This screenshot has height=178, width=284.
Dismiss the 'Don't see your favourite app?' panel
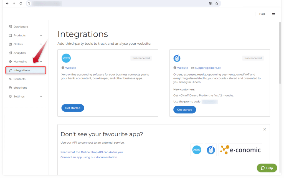coord(264,129)
